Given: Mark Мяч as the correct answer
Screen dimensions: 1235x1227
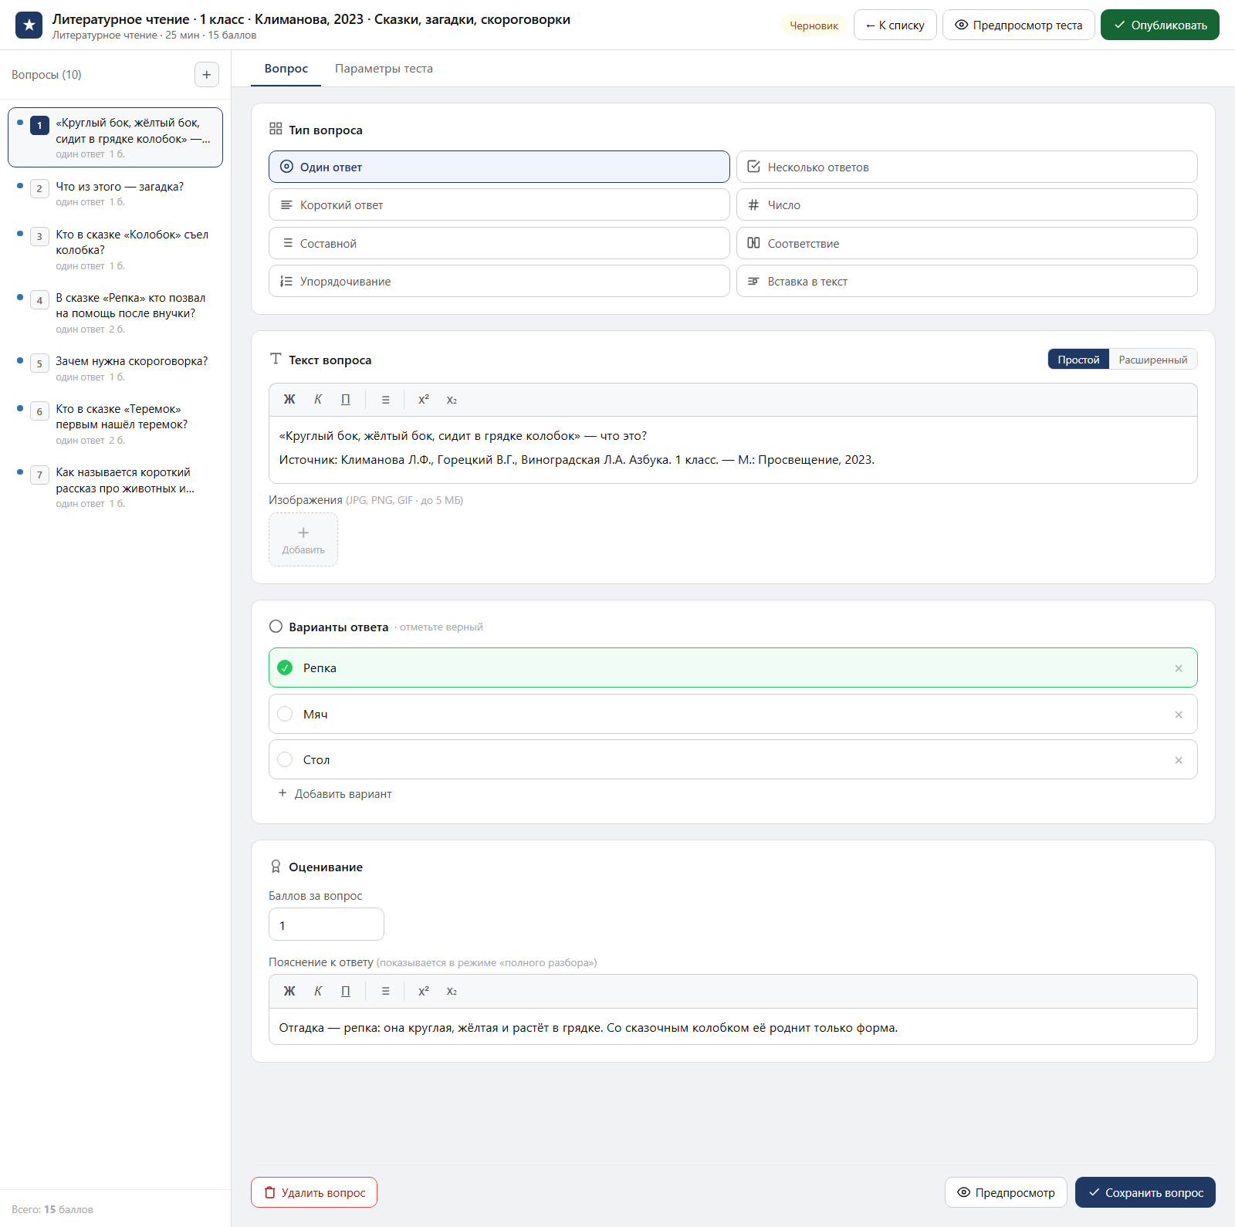Looking at the screenshot, I should 285,715.
